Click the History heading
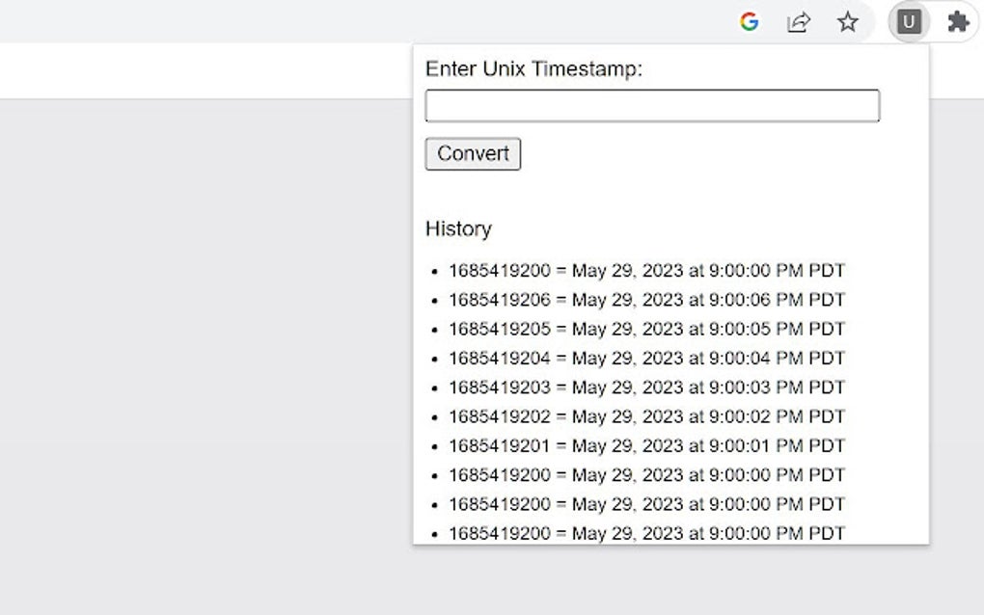Image resolution: width=984 pixels, height=615 pixels. click(458, 228)
